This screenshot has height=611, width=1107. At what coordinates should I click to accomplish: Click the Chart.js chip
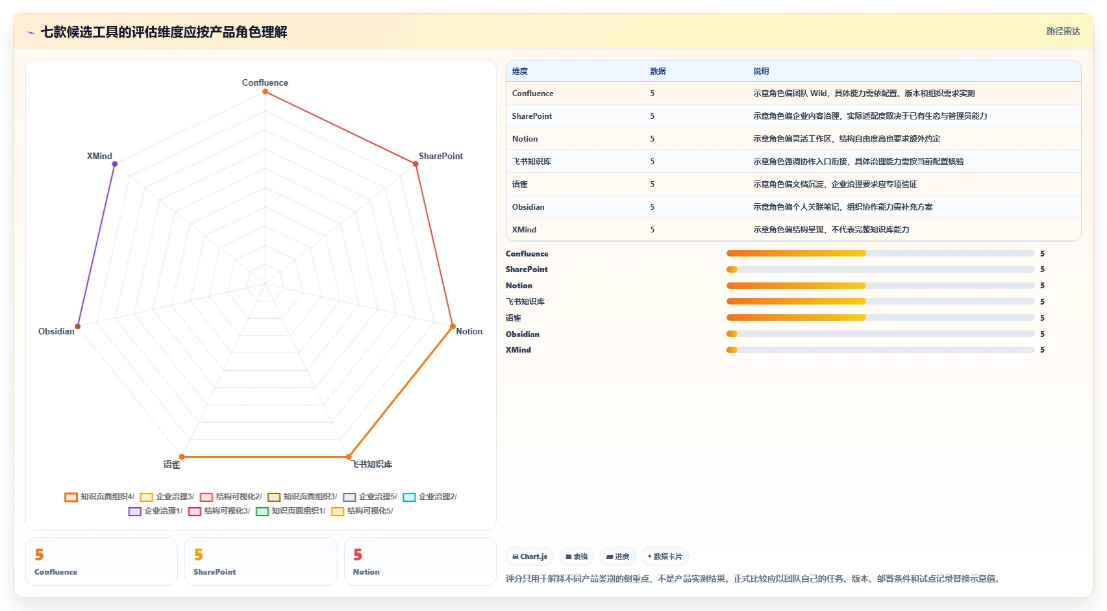click(530, 556)
